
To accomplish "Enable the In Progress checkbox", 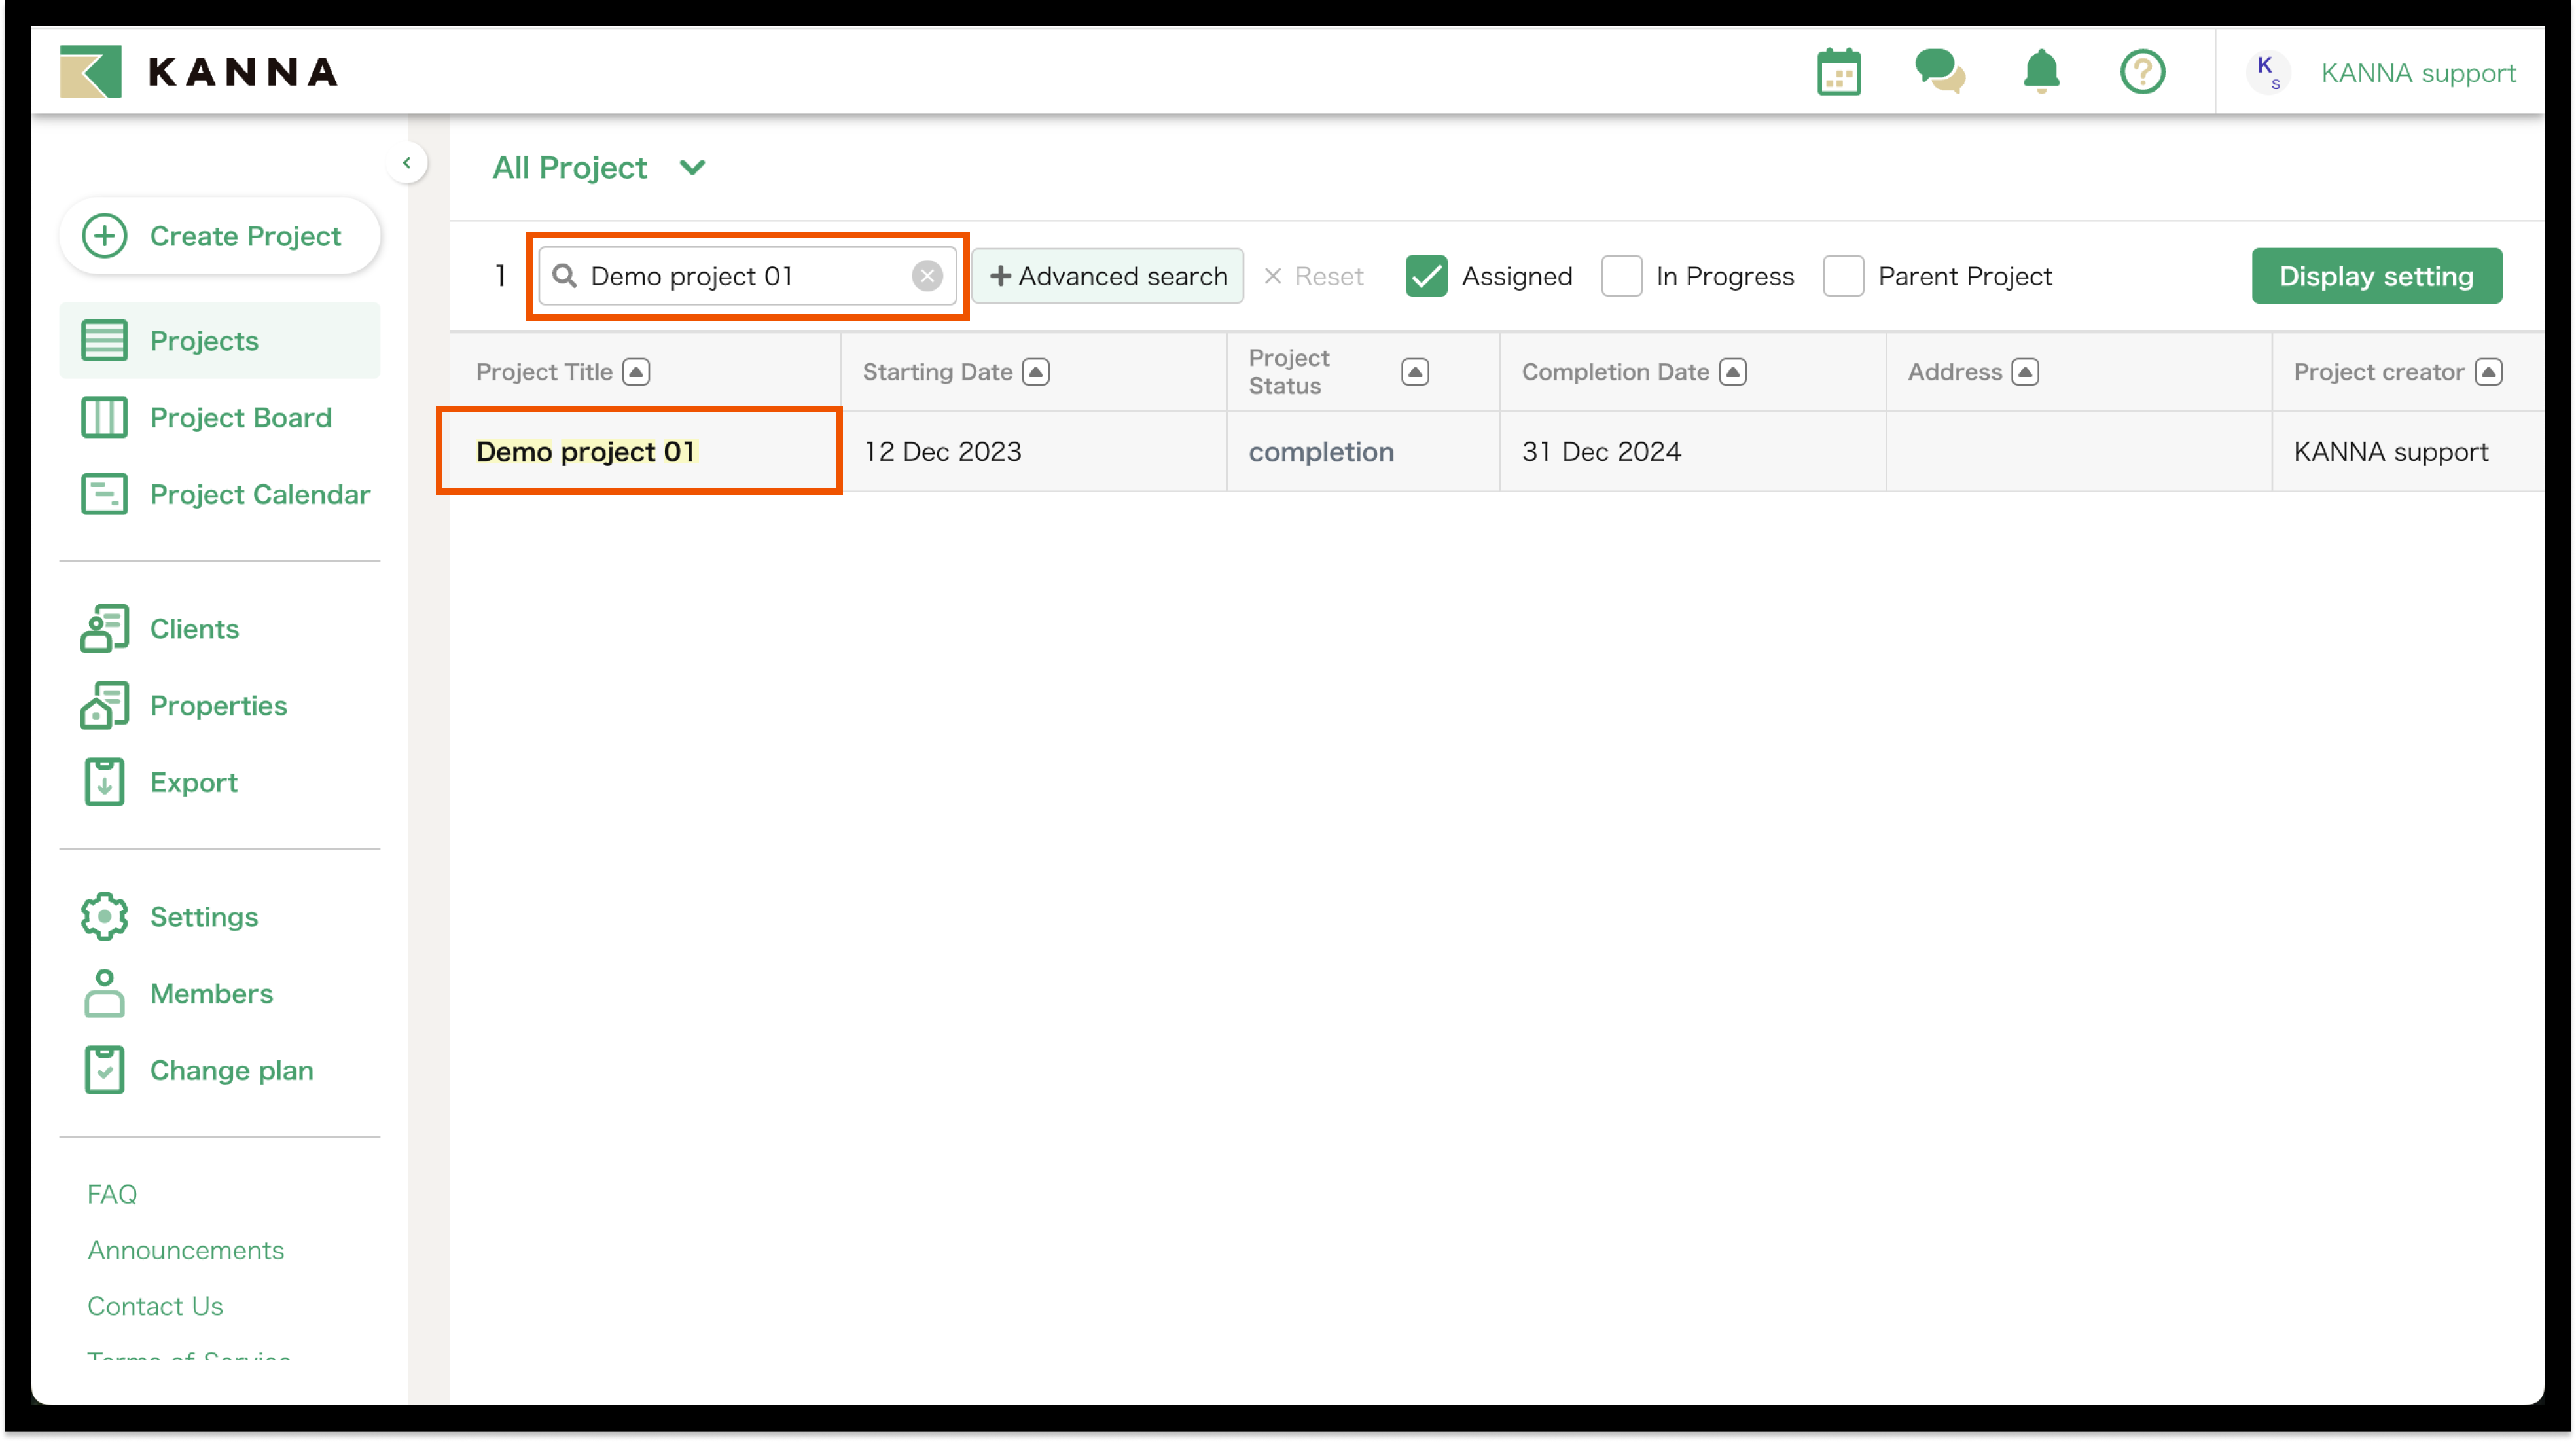I will tap(1621, 276).
